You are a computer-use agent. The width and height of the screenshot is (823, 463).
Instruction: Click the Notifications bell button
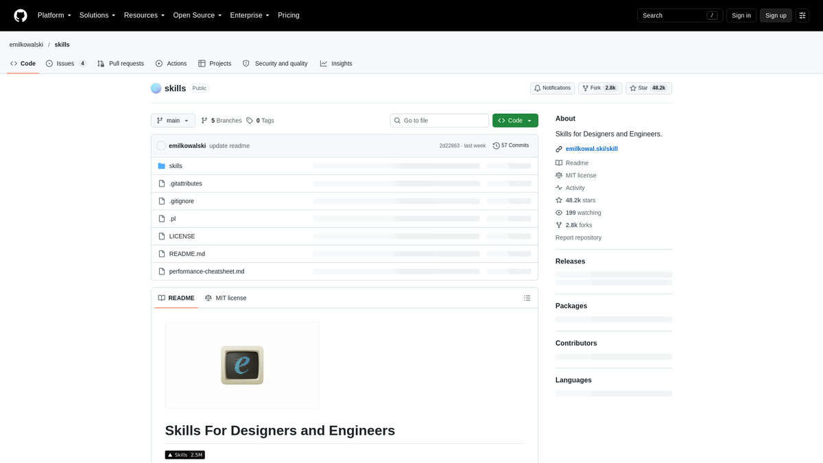552,88
